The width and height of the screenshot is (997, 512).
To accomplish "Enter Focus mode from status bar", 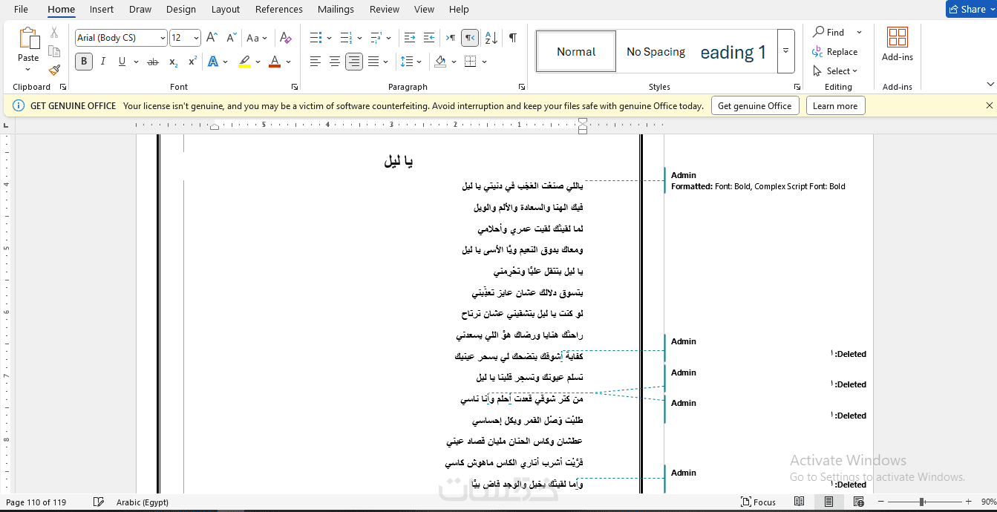I will pyautogui.click(x=759, y=502).
